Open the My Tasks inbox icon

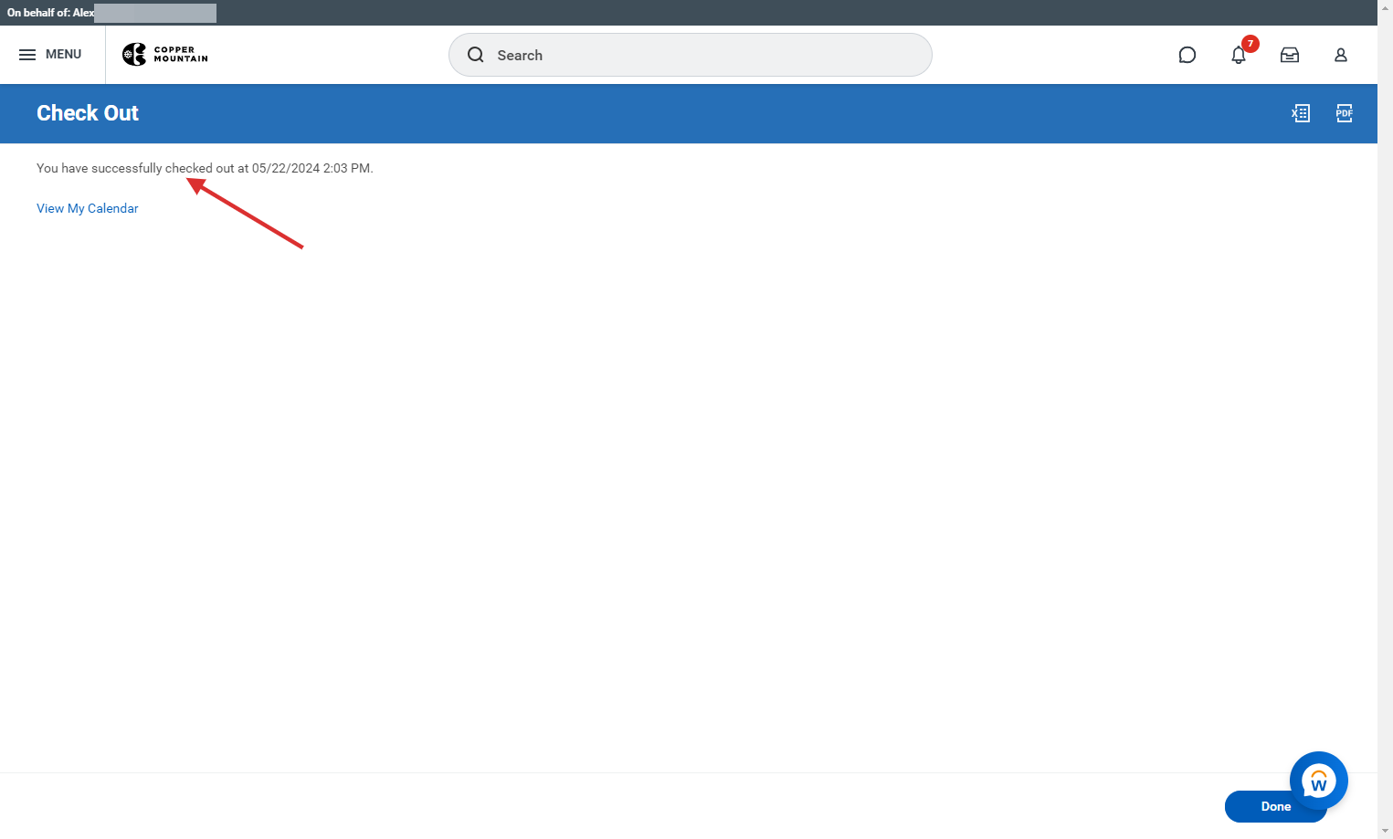click(x=1290, y=55)
